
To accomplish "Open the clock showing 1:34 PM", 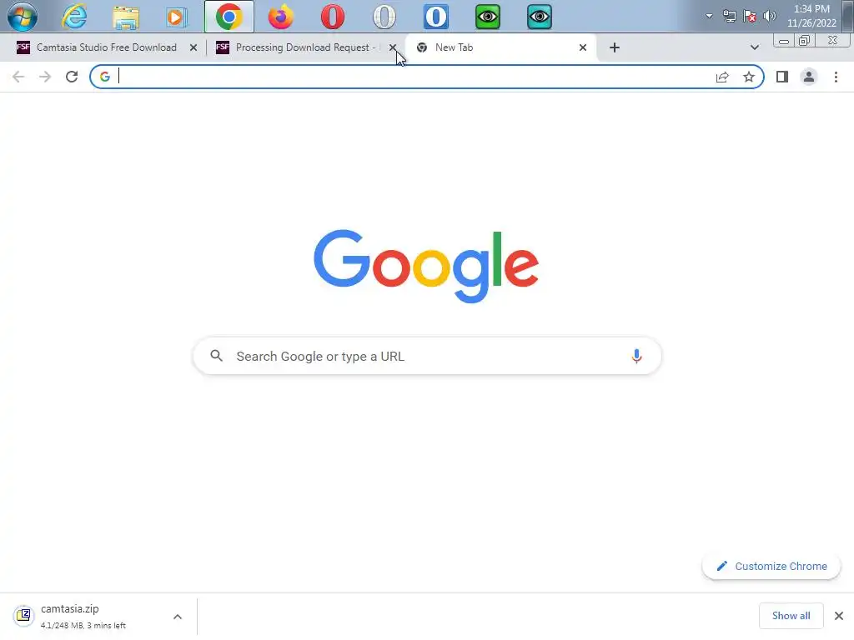I will pyautogui.click(x=811, y=16).
